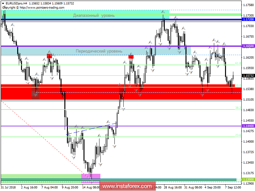Viewport: 255px width, 191px height.
Task: Click the 1.13725 price scale value
Action: (248, 152)
